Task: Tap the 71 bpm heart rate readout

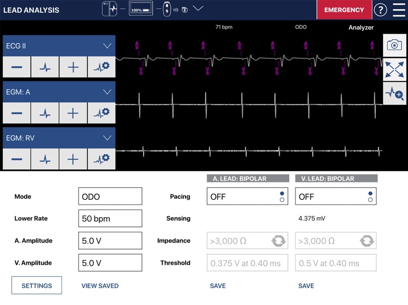Action: 224,27
